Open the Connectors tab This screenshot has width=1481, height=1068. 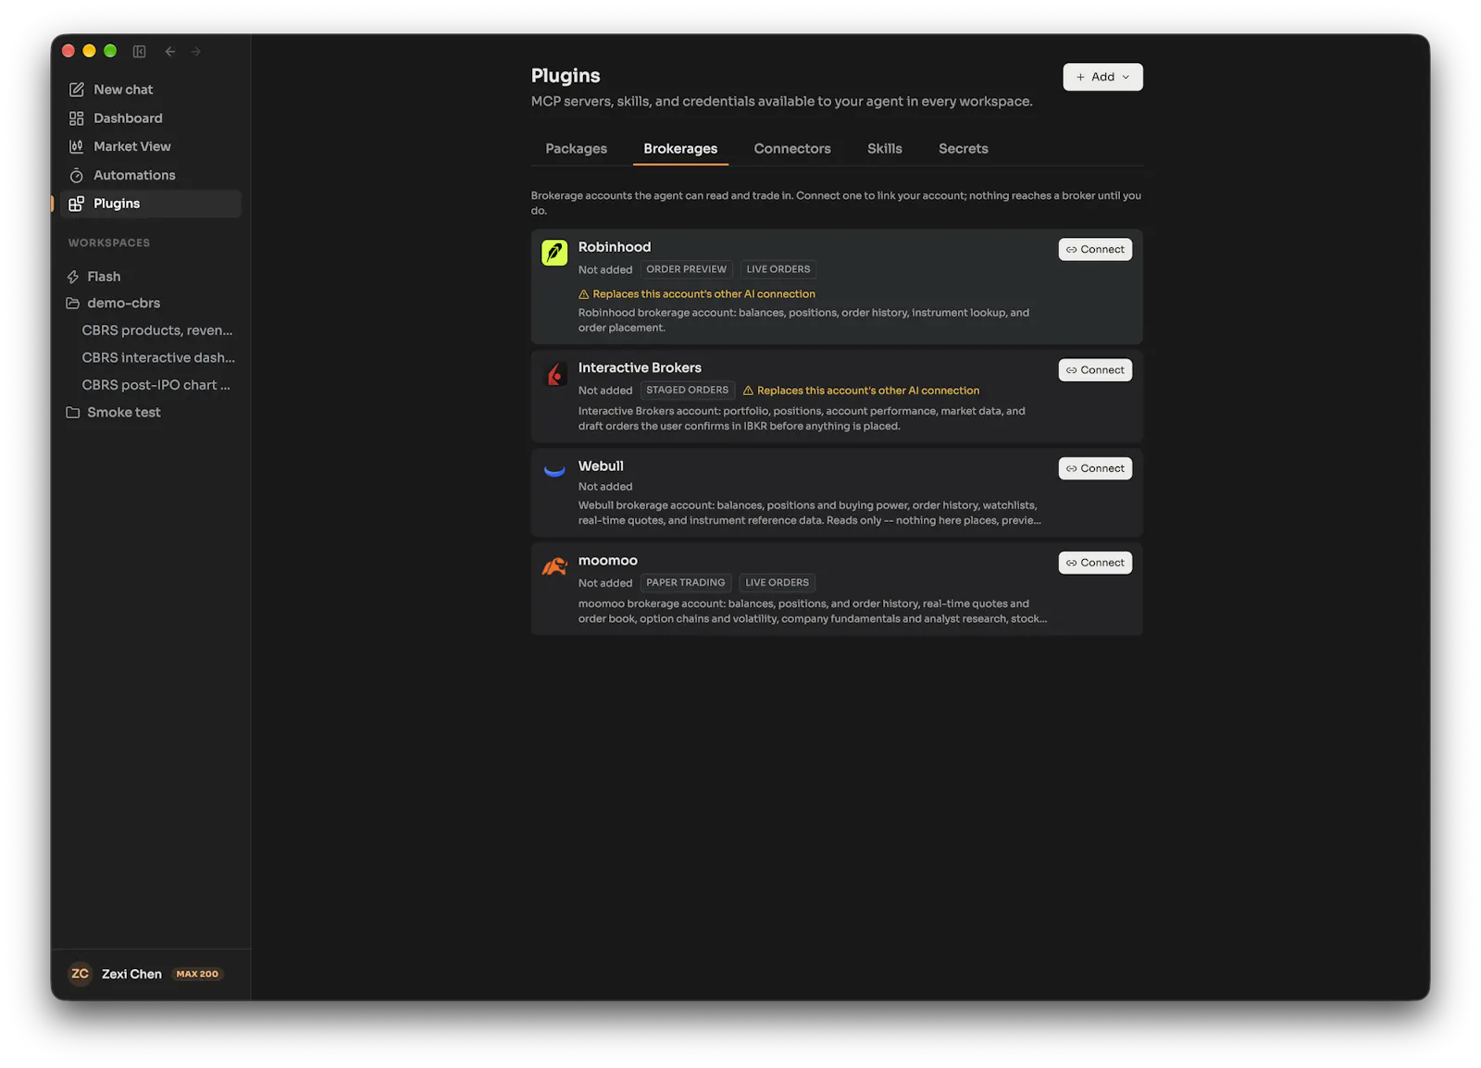point(792,149)
